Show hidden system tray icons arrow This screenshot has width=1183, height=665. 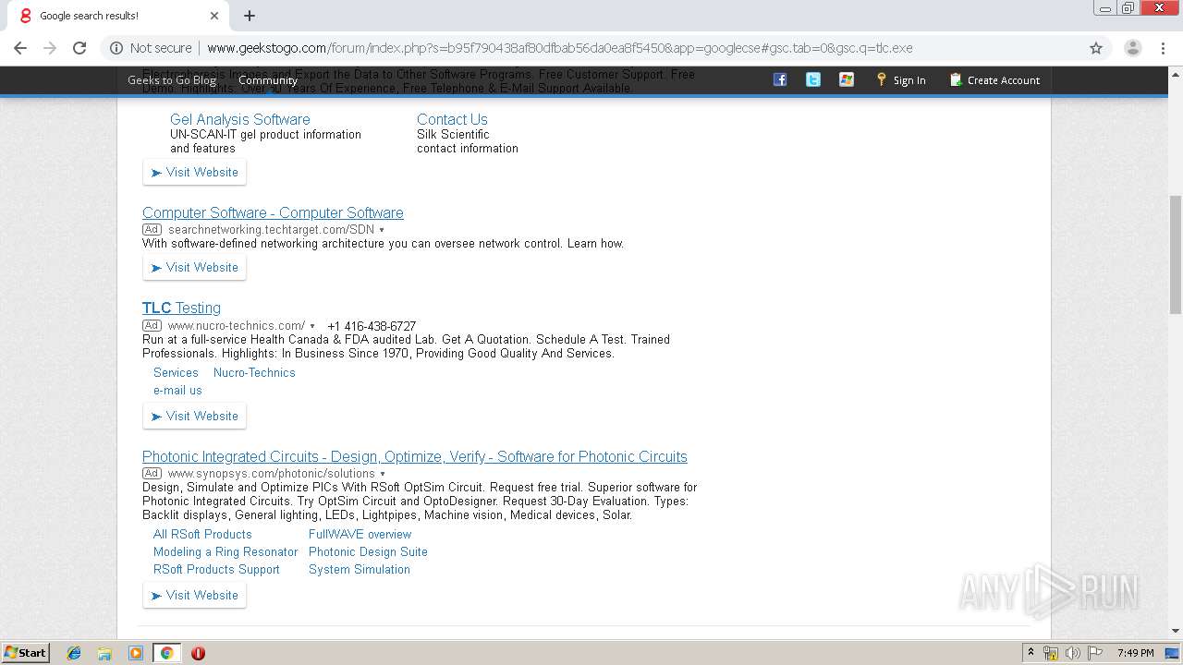(1031, 653)
